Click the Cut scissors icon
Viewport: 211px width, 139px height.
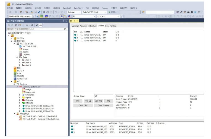pos(44,12)
